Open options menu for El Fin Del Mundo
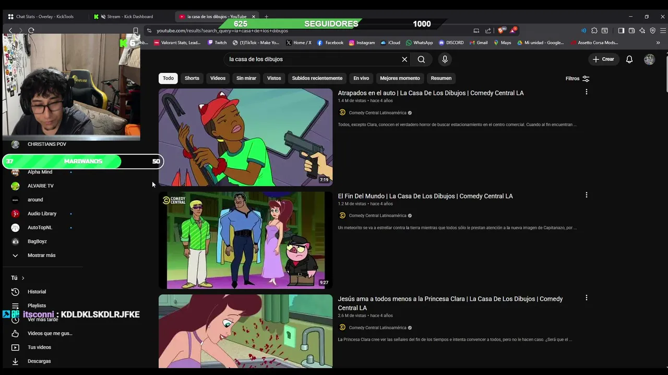Viewport: 668px width, 375px height. 586,195
